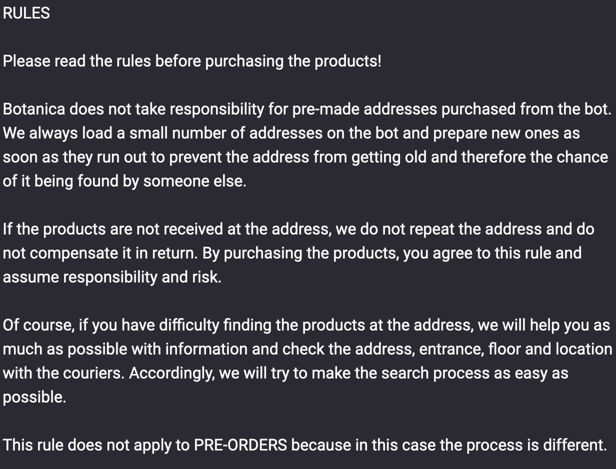Click the line starting 'with the couriers.'
Viewport: 616px width, 469px height.
click(285, 373)
